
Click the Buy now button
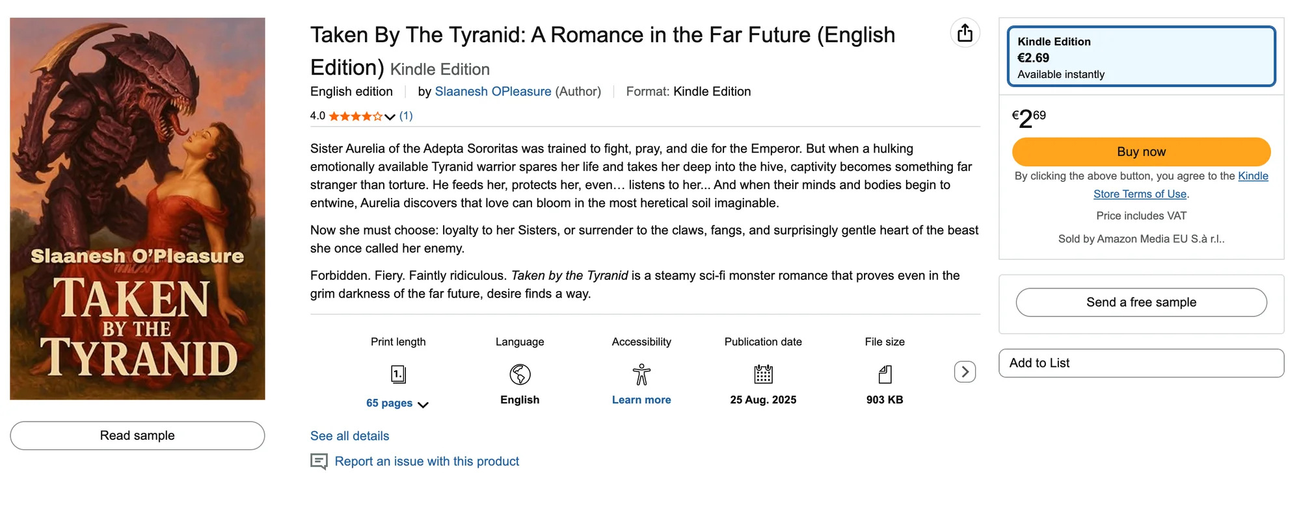pyautogui.click(x=1140, y=151)
